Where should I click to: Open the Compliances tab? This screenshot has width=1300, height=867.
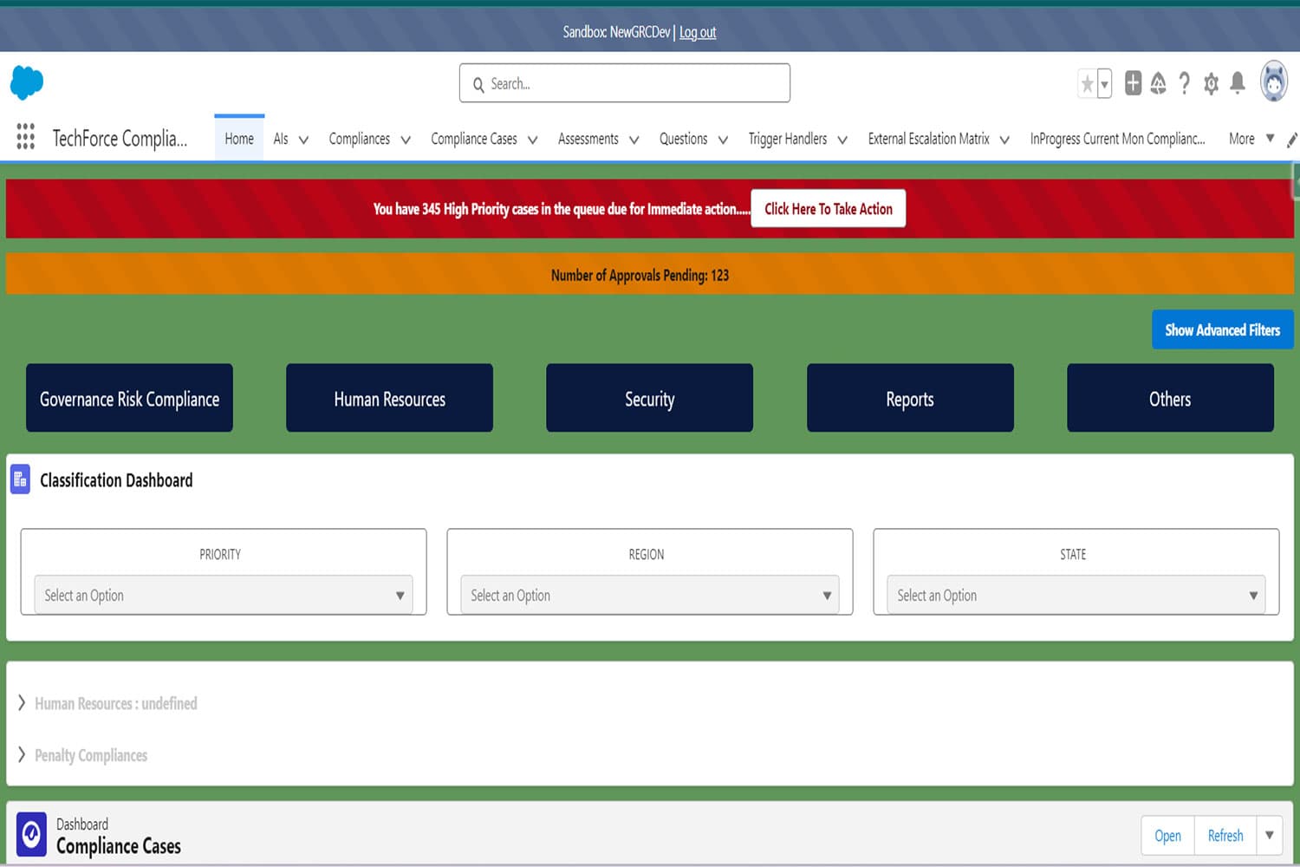point(360,139)
